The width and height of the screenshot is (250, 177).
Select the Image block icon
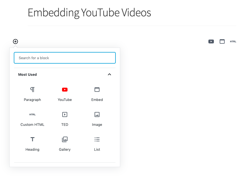pos(97,114)
